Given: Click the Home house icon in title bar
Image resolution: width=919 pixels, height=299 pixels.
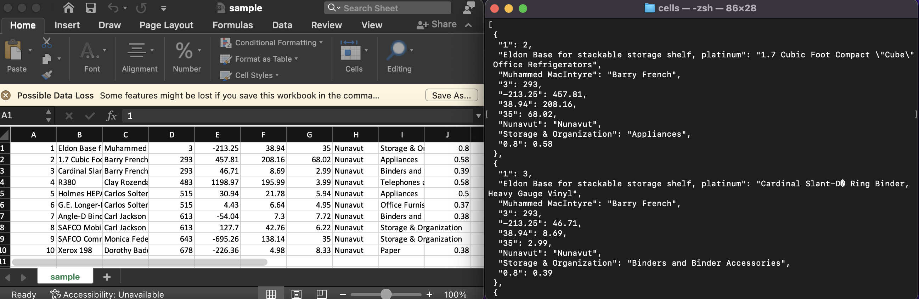Looking at the screenshot, I should [x=68, y=8].
